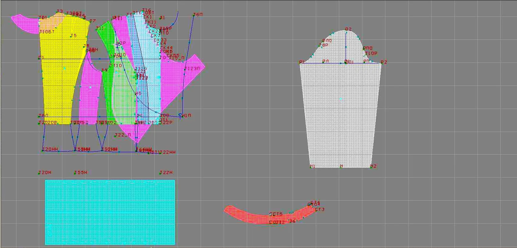Click point label P1 on sleeve left
517x248 pixels.
pos(302,62)
